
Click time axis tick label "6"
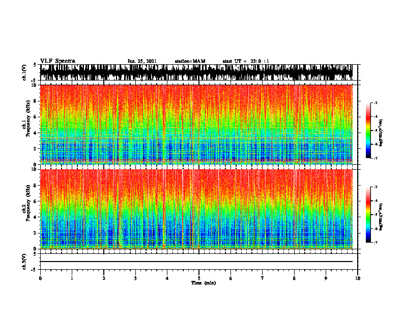tap(231, 278)
